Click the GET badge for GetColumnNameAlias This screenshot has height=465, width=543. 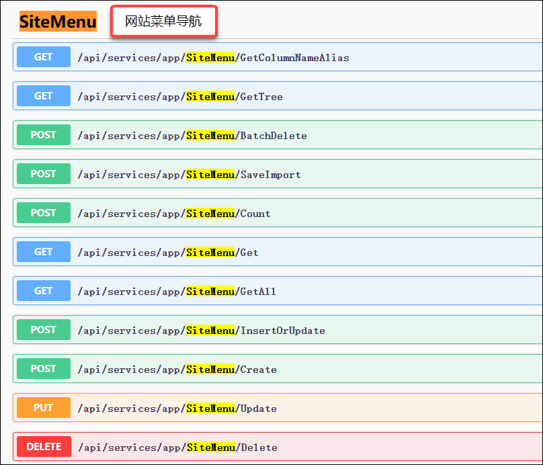[x=44, y=57]
